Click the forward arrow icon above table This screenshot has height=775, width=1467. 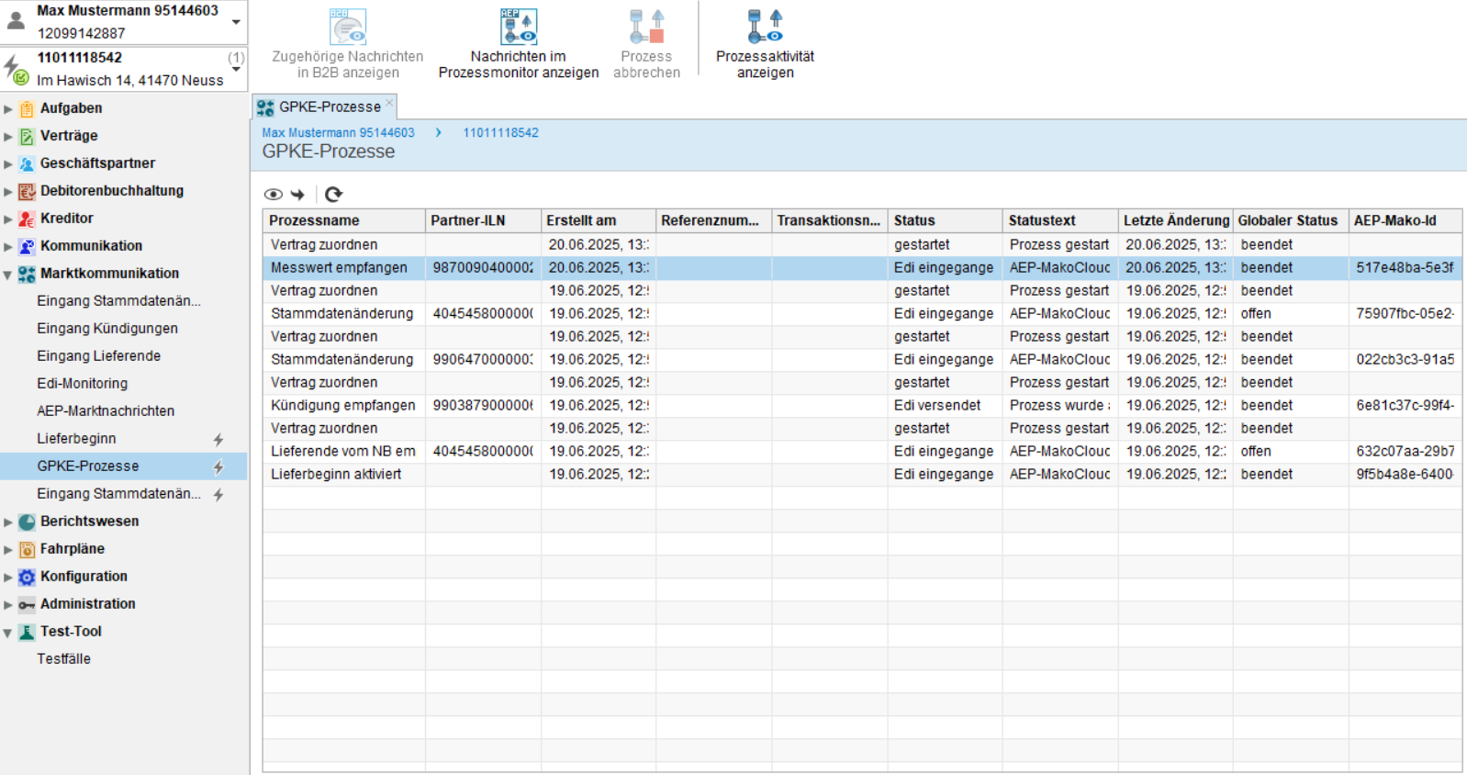(297, 195)
